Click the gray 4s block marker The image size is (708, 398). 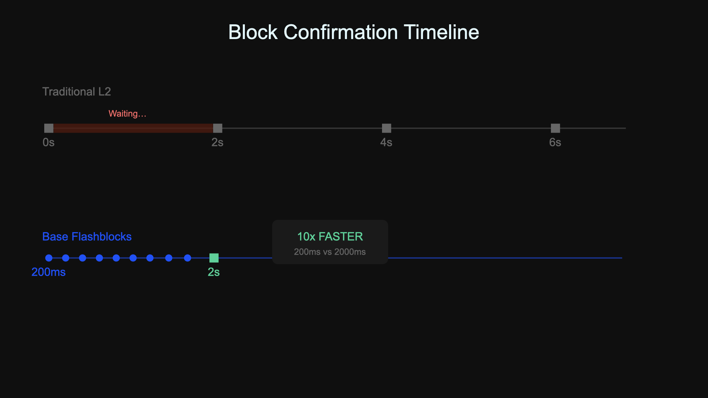(386, 128)
